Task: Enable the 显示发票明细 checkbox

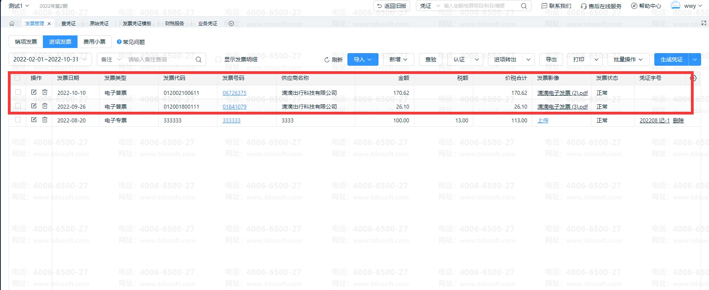Action: [218, 59]
